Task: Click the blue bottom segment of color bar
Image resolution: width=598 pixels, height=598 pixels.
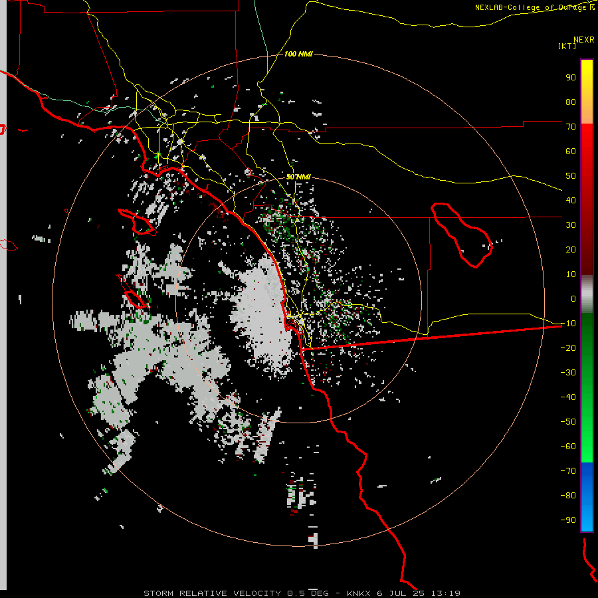Action: 587,497
